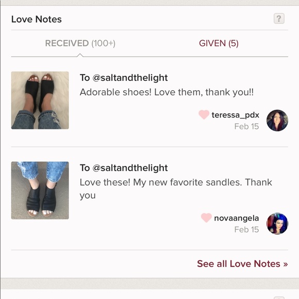
Task: Open novaangela username link
Action: (x=237, y=218)
